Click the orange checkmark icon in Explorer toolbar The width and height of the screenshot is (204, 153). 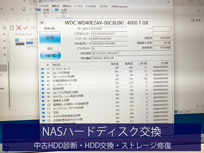click(25, 27)
